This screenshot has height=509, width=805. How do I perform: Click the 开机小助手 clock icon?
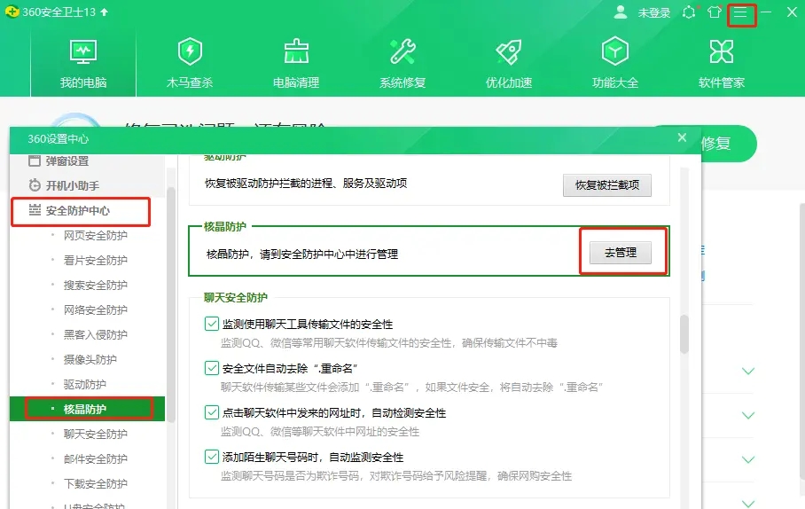(x=35, y=185)
